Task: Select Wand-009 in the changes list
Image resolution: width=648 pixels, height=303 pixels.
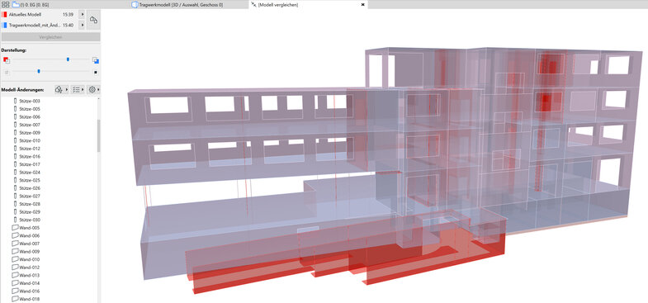Action: point(30,251)
